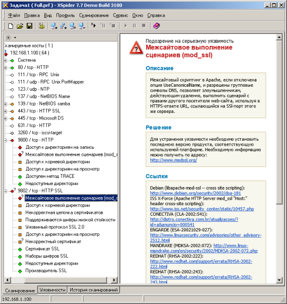Open a task file with folder icon
Image resolution: width=287 pixels, height=304 pixels.
coord(20,26)
